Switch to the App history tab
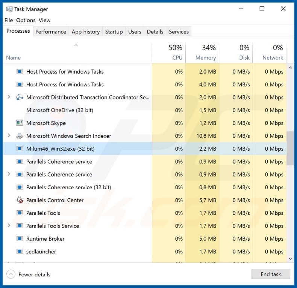Screen dimensions: 297x288 86,32
